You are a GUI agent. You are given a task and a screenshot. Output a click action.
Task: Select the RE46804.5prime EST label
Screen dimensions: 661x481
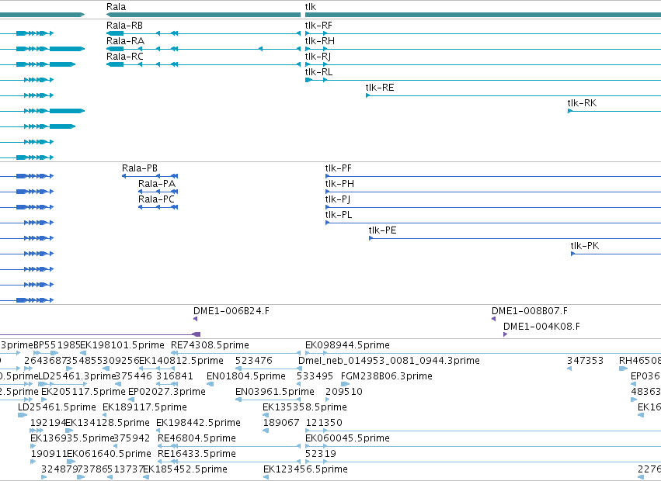pyautogui.click(x=197, y=438)
